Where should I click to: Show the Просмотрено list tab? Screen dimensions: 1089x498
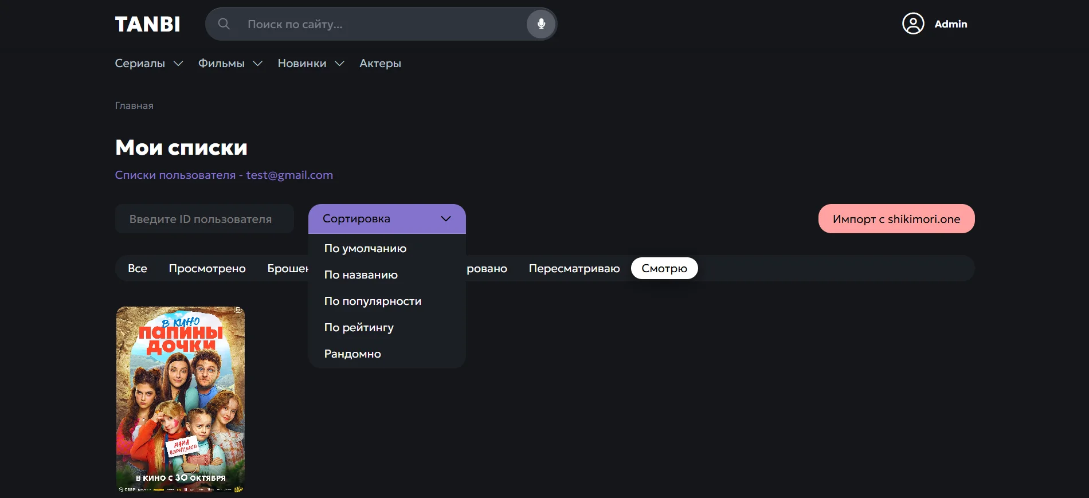coord(207,269)
